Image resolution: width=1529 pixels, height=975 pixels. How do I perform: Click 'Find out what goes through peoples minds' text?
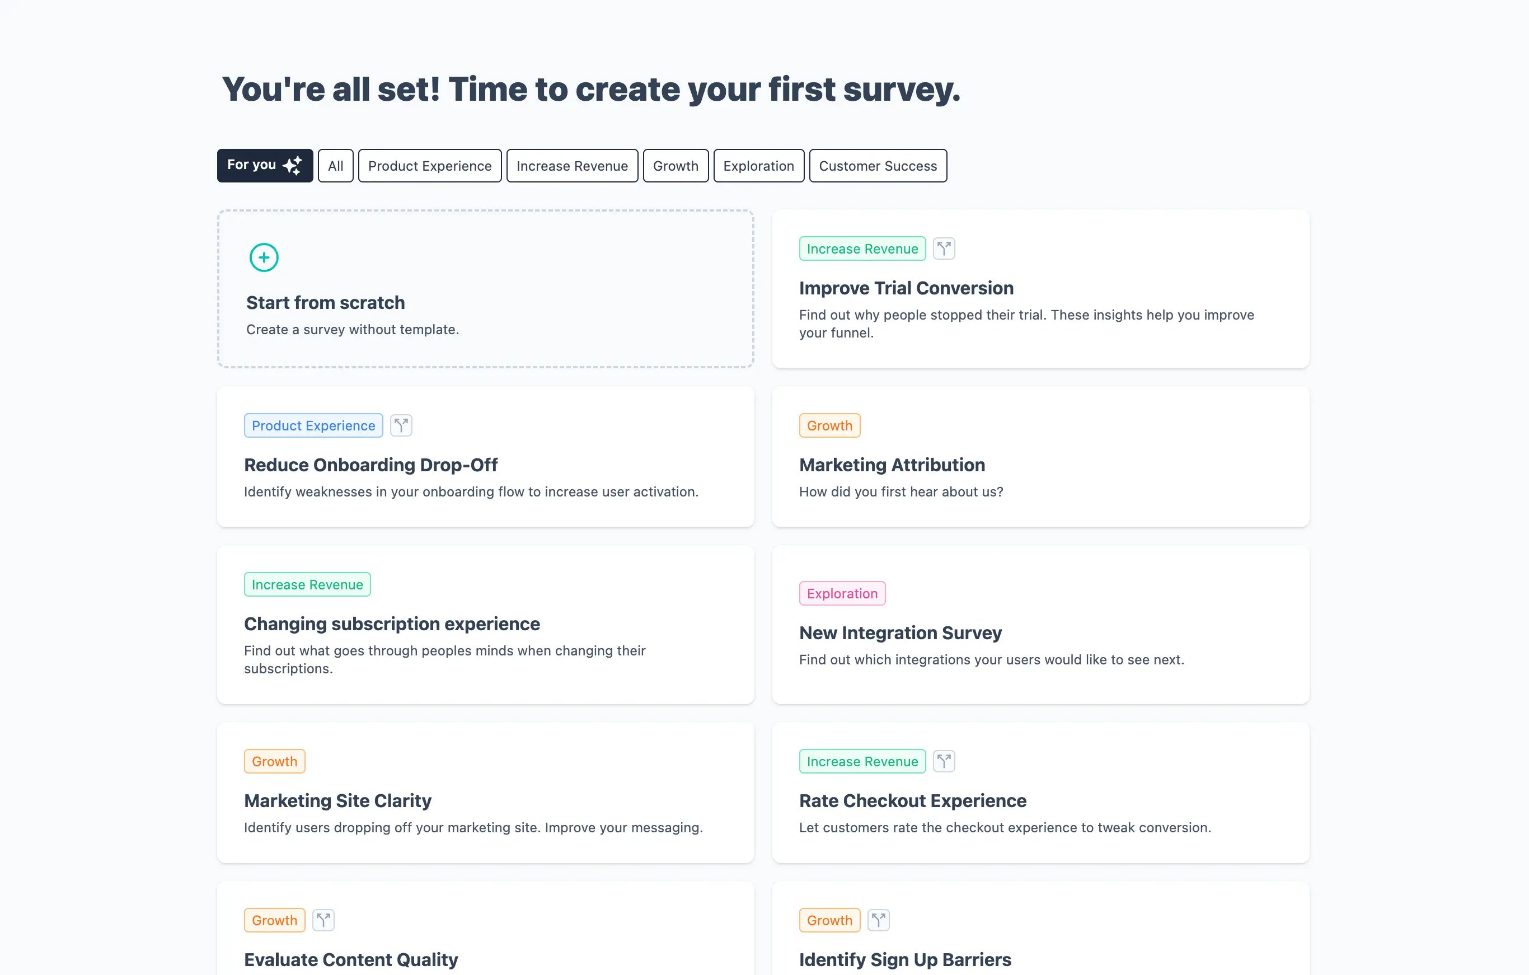pos(444,659)
